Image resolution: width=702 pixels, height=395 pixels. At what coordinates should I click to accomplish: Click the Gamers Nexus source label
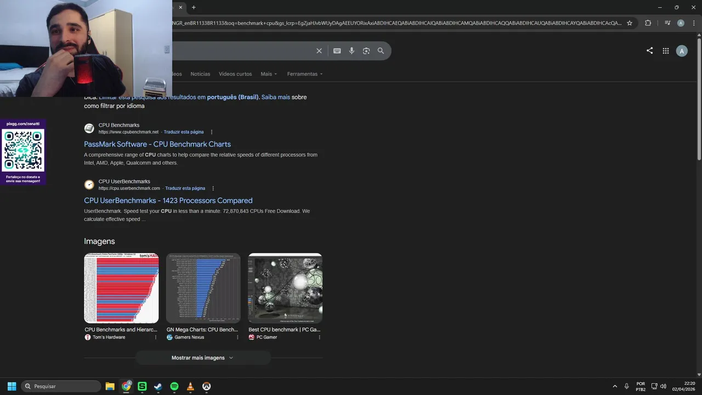(x=189, y=337)
